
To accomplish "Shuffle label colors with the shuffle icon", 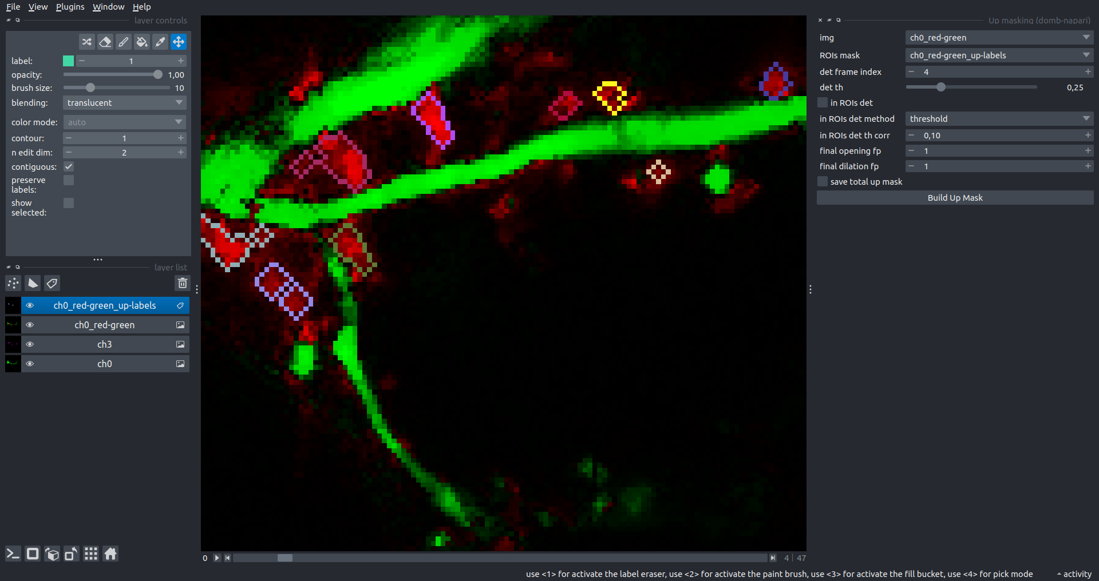I will click(86, 42).
